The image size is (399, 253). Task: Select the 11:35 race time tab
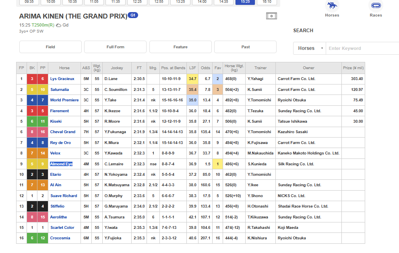click(116, 2)
